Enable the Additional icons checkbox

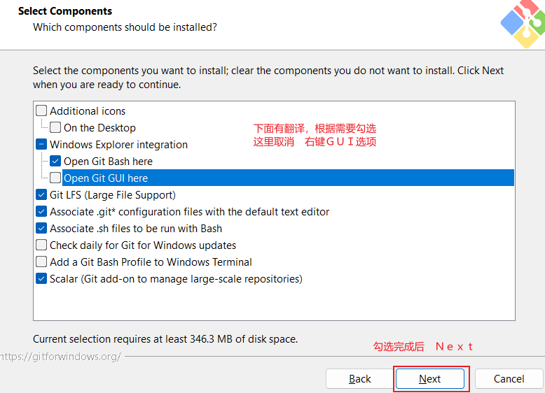click(41, 111)
